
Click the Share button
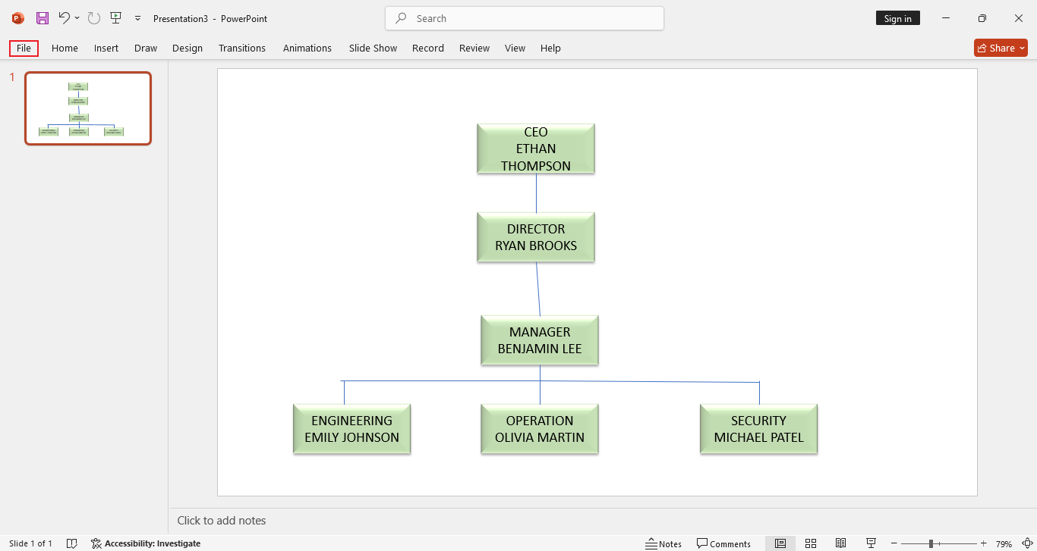[1001, 48]
